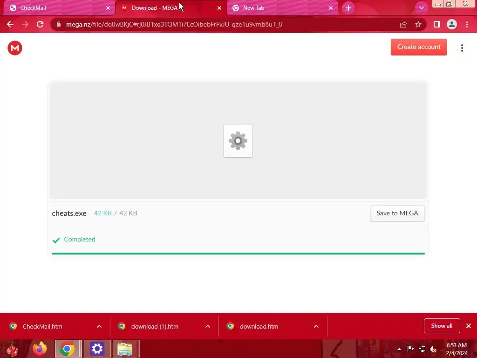
Task: Close the New Tab tab
Action: 331,8
